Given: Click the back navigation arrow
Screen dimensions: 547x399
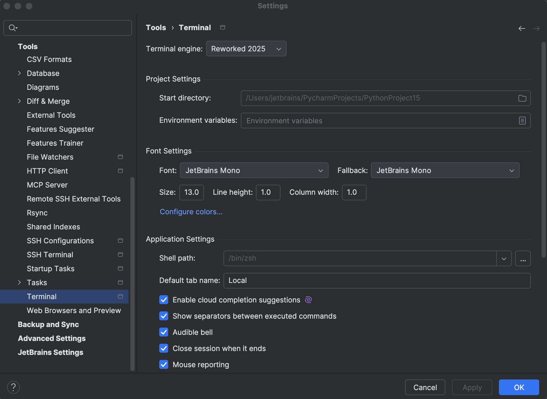Looking at the screenshot, I should pos(522,28).
